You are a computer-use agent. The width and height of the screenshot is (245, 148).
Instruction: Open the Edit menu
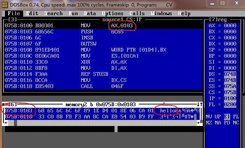pos(32,13)
